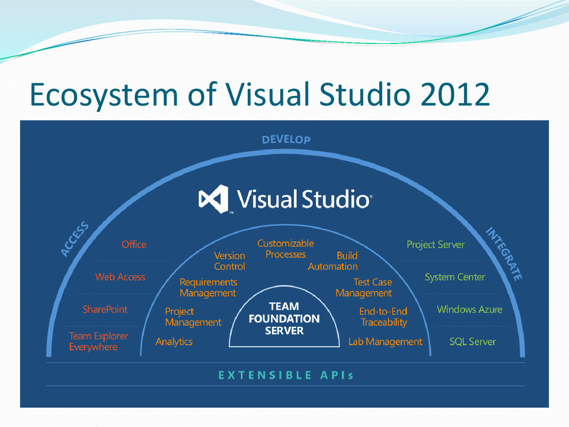Select the 'System Center' item
This screenshot has height=427, width=569.
coord(455,277)
